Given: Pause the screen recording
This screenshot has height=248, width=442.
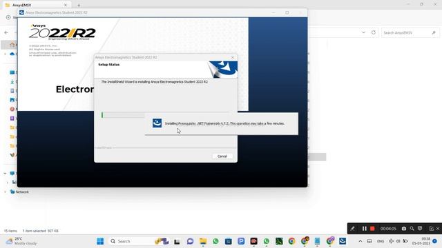Looking at the screenshot, I should click(x=364, y=229).
